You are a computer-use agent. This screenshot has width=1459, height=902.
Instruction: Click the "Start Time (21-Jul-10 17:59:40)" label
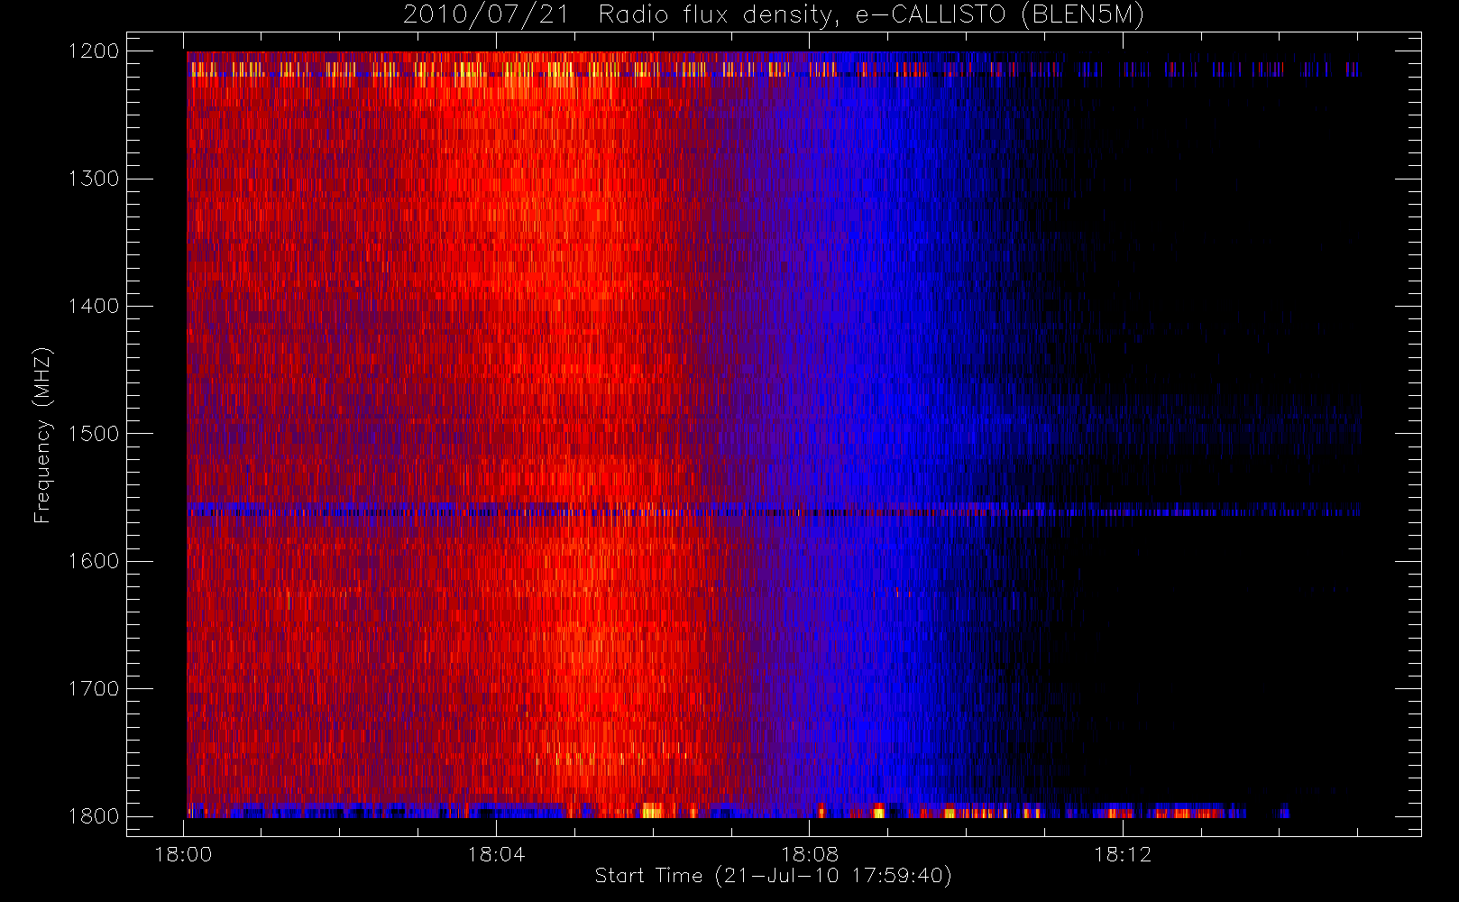tap(774, 876)
